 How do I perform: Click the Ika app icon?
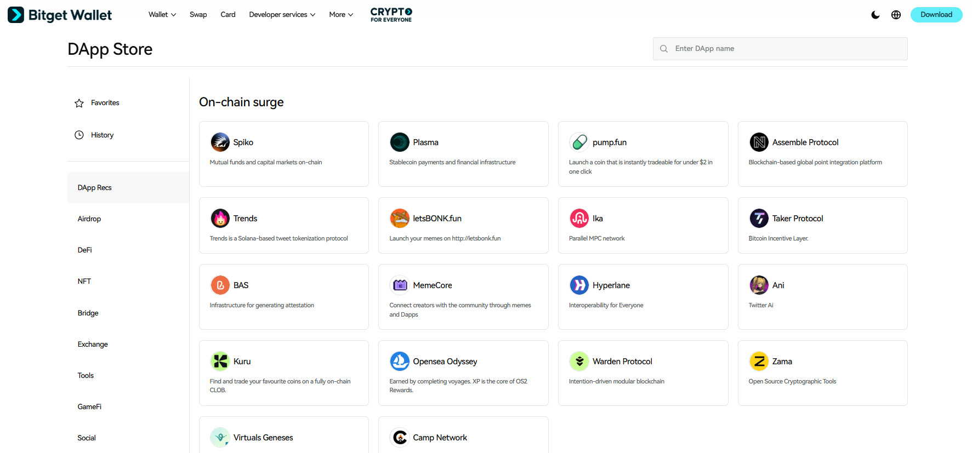pos(579,219)
